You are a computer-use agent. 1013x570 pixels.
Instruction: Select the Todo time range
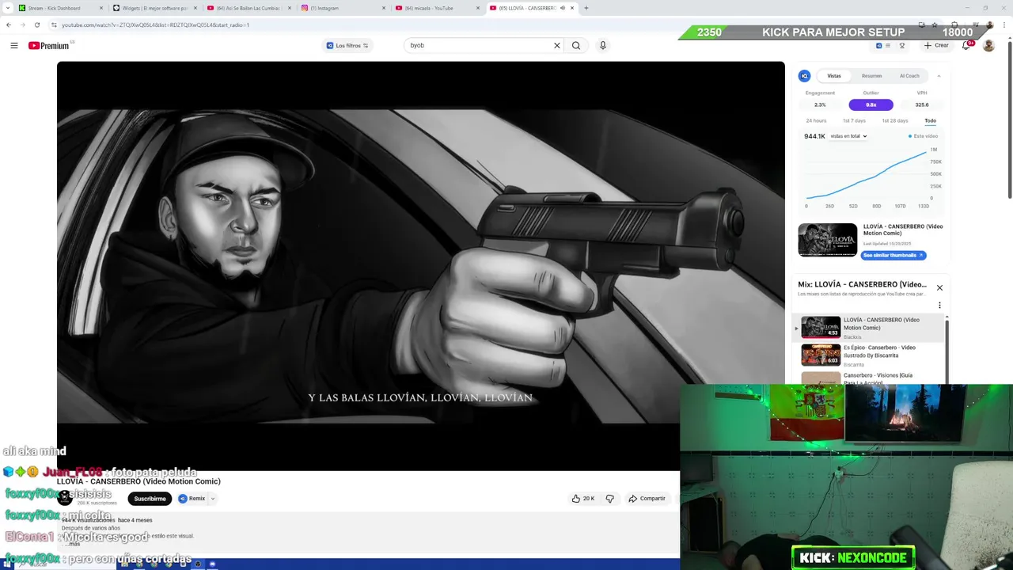930,120
